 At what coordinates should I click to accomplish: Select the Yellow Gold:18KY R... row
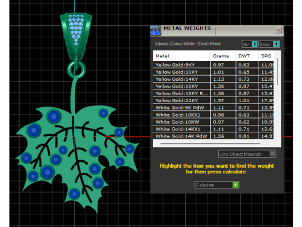coord(213,93)
